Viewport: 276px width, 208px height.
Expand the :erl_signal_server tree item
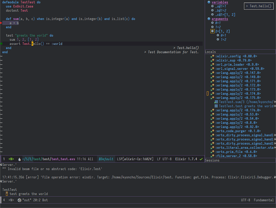(212, 68)
